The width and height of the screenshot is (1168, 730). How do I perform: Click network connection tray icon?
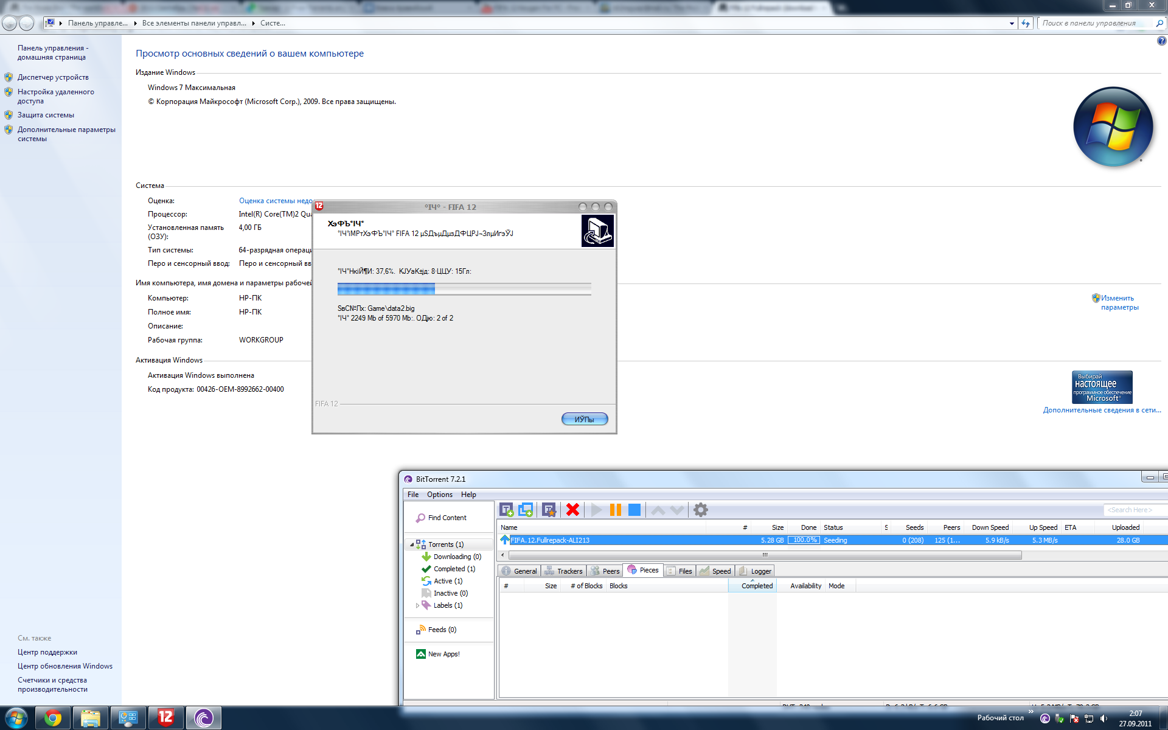click(1089, 718)
